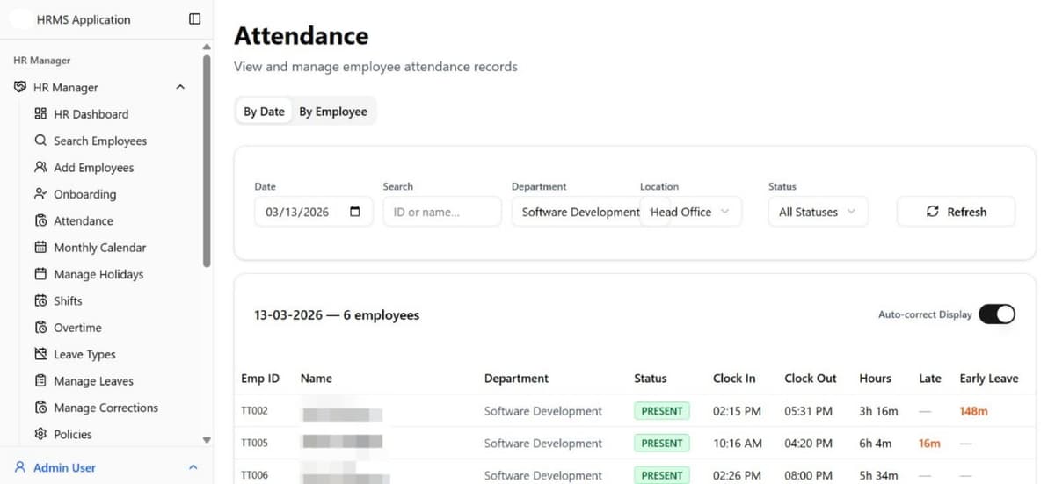1055x484 pixels.
Task: Click employee ID TT002
Action: (x=254, y=411)
